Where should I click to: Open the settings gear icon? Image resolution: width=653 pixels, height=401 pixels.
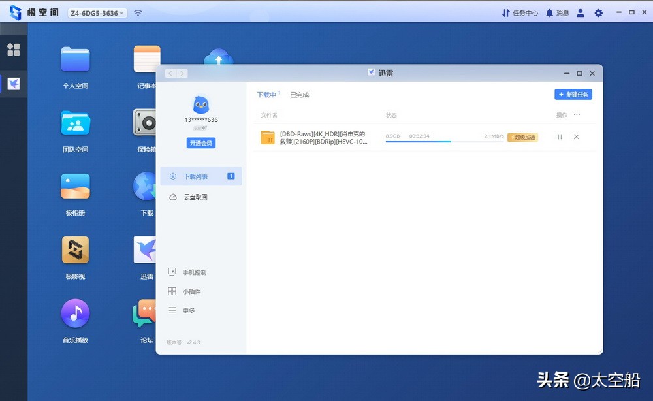point(598,13)
